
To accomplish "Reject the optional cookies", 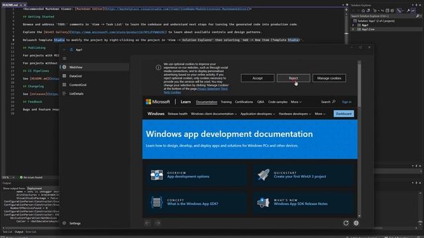I will coord(293,78).
